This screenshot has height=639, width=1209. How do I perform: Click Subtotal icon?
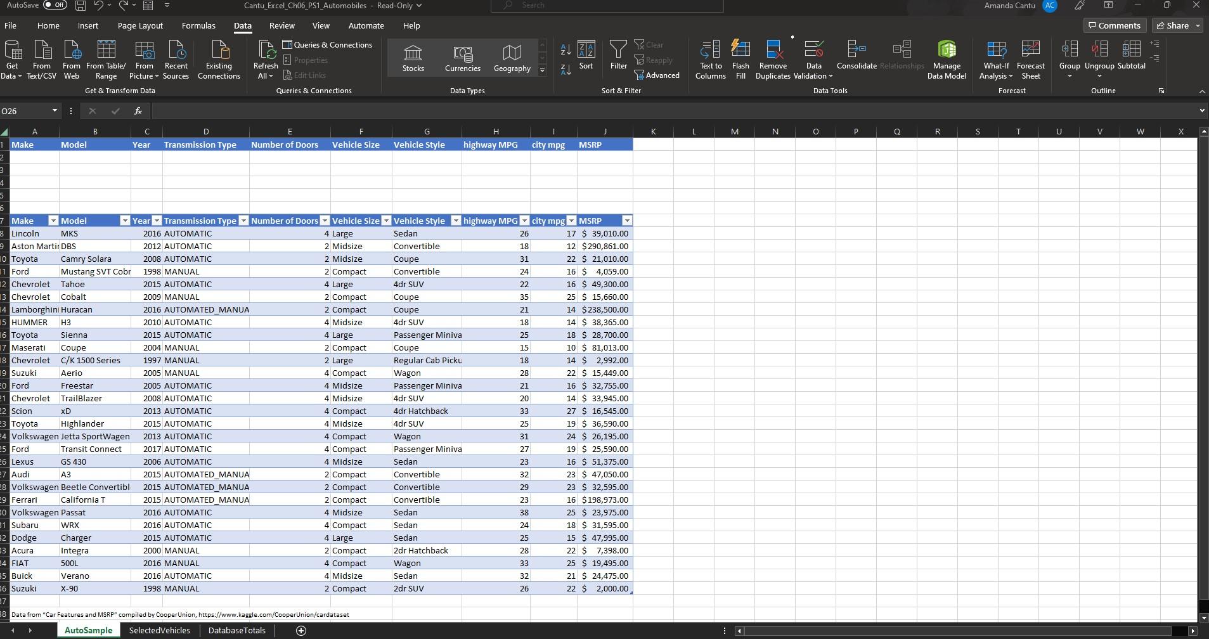1131,55
